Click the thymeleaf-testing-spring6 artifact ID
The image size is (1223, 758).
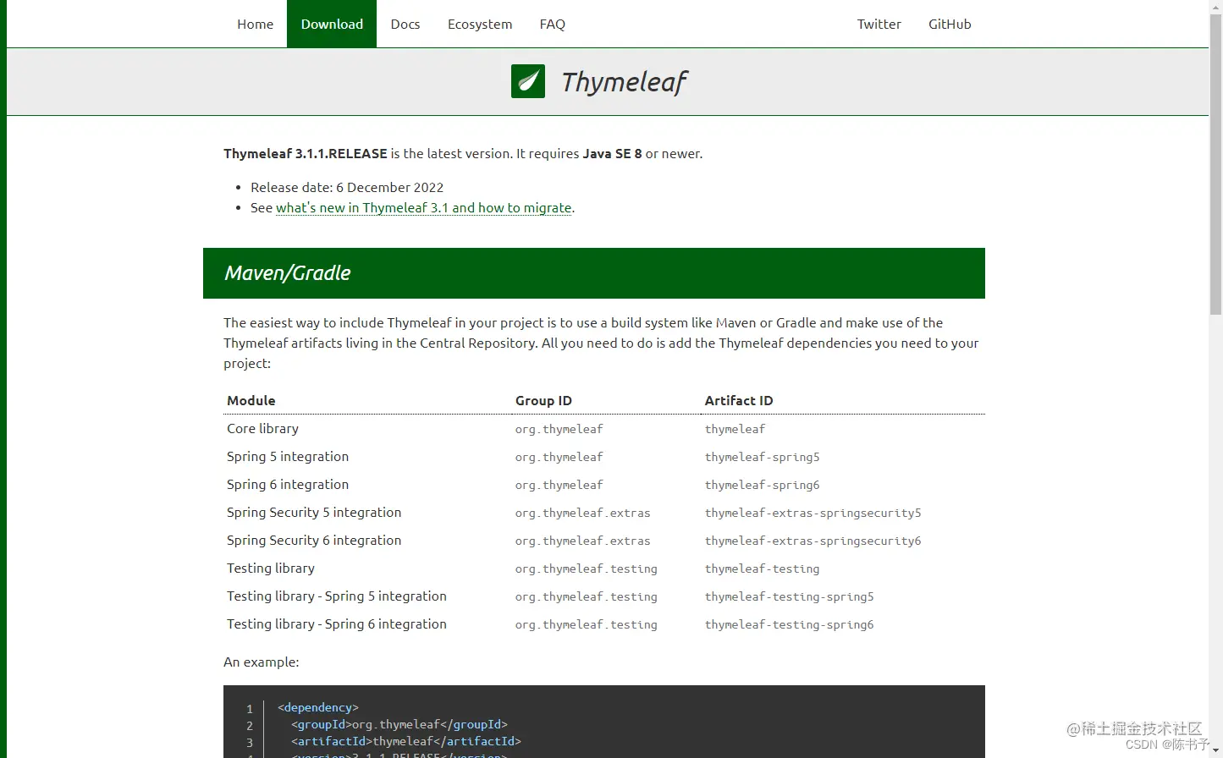coord(789,624)
